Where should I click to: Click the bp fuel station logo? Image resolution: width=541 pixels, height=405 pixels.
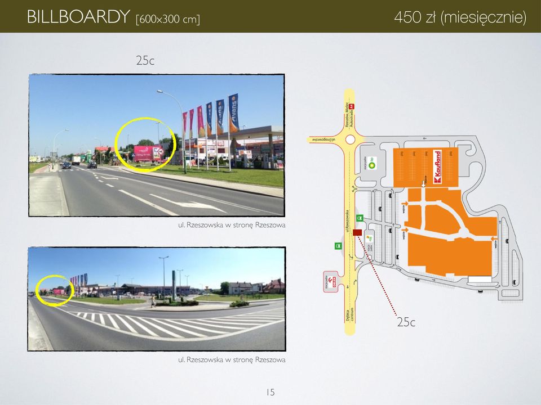pos(372,163)
